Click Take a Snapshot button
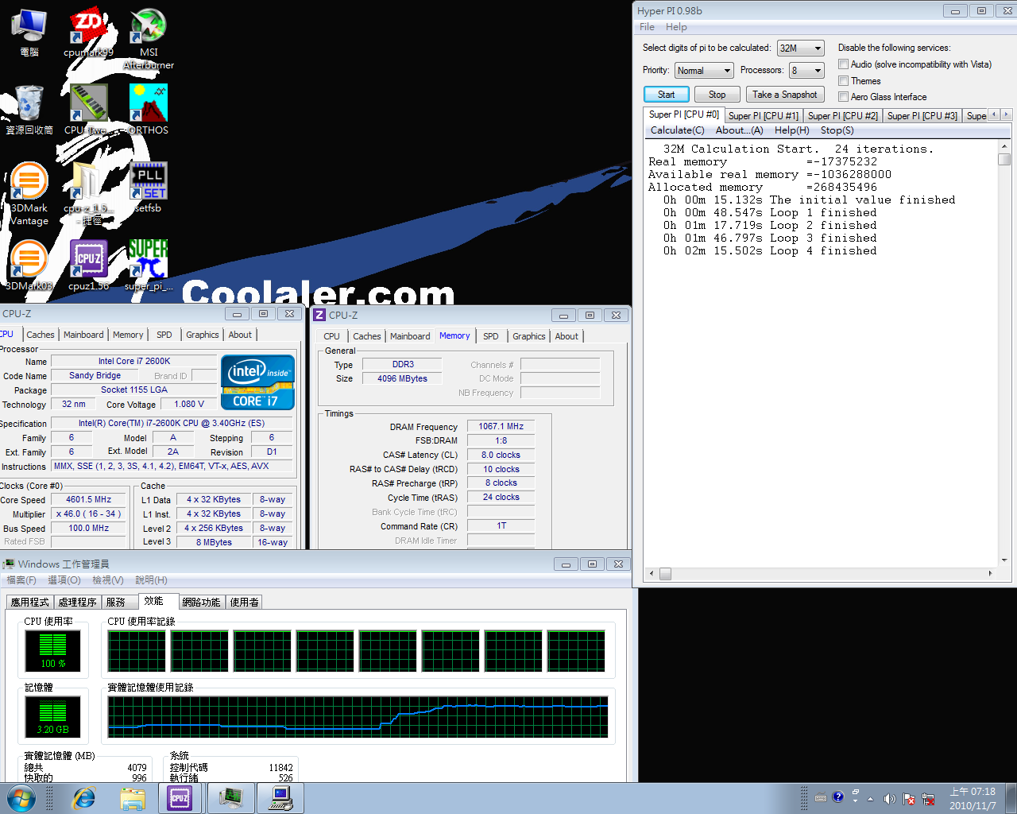This screenshot has height=814, width=1017. click(x=784, y=95)
